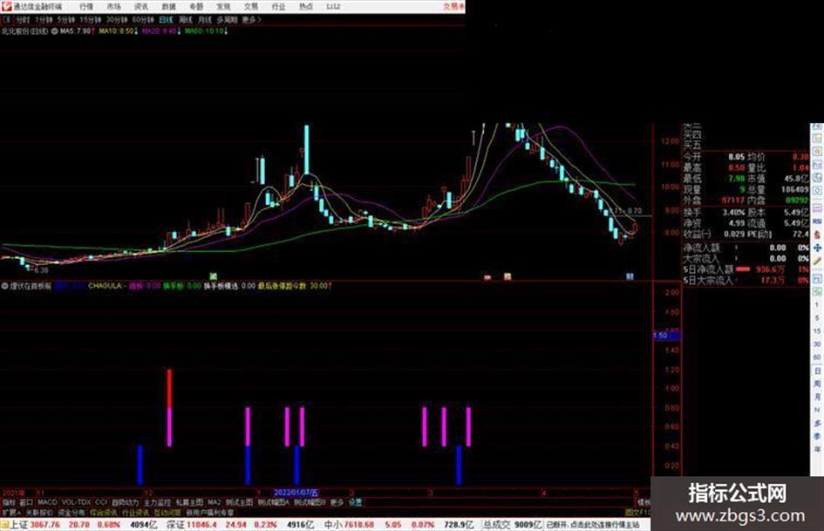Image resolution: width=824 pixels, height=531 pixels.
Task: Select 15-minute period in right sidebar
Action: pos(817,331)
